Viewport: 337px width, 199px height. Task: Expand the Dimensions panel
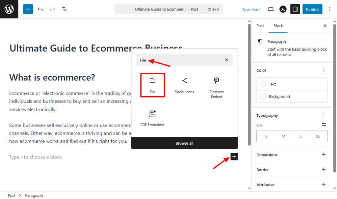pos(292,155)
